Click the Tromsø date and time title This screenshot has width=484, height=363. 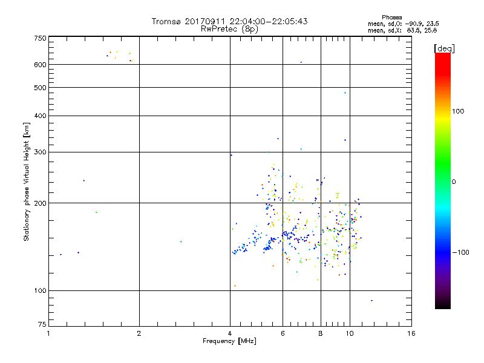(229, 21)
